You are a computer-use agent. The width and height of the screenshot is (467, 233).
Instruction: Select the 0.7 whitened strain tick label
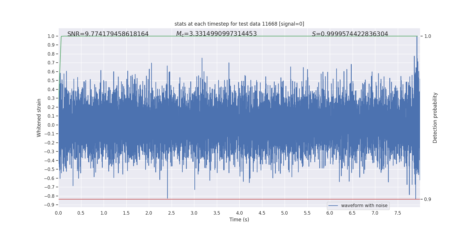51,63
